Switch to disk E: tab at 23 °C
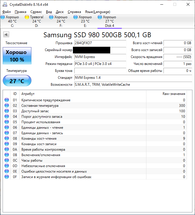The image size is (195, 215). pyautogui.click(x=85, y=21)
